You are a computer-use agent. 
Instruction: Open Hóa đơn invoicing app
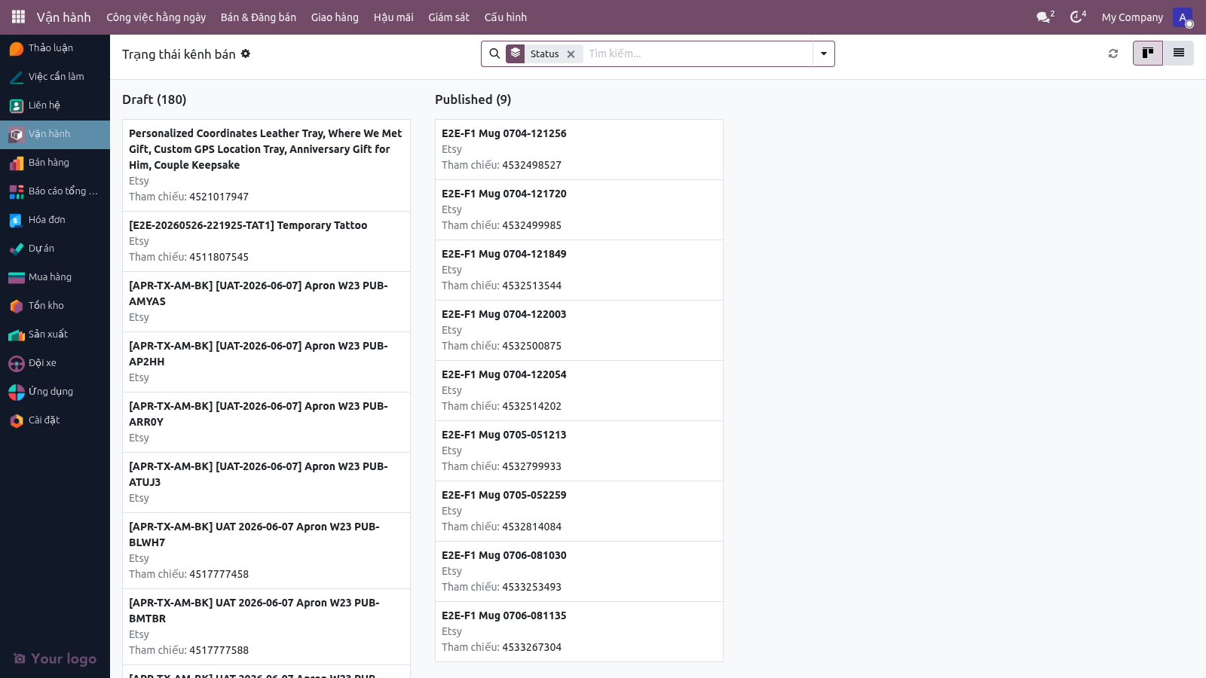[x=55, y=220]
